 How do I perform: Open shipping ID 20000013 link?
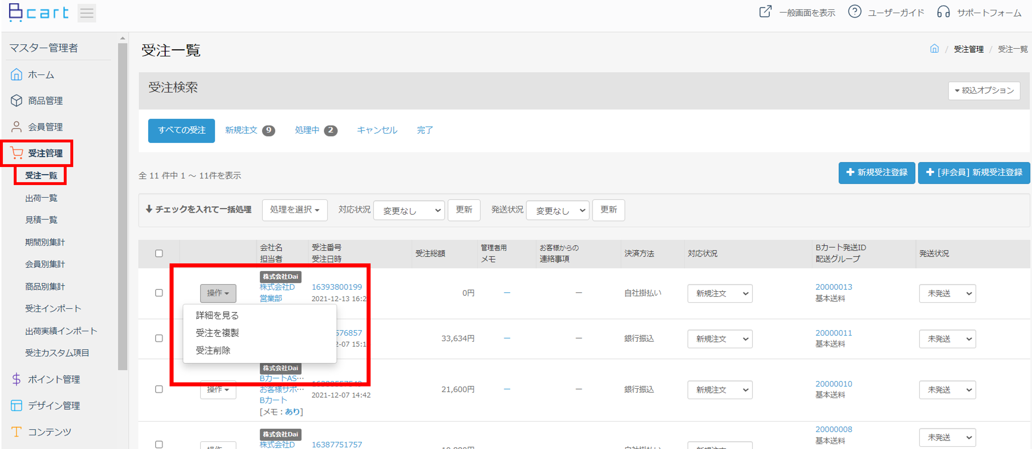click(x=834, y=287)
